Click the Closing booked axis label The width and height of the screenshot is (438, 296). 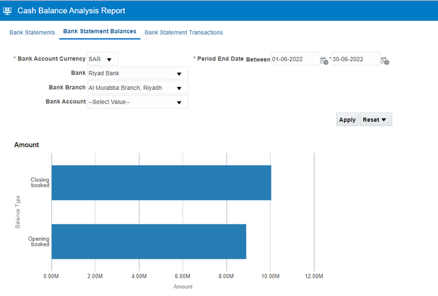tap(40, 183)
